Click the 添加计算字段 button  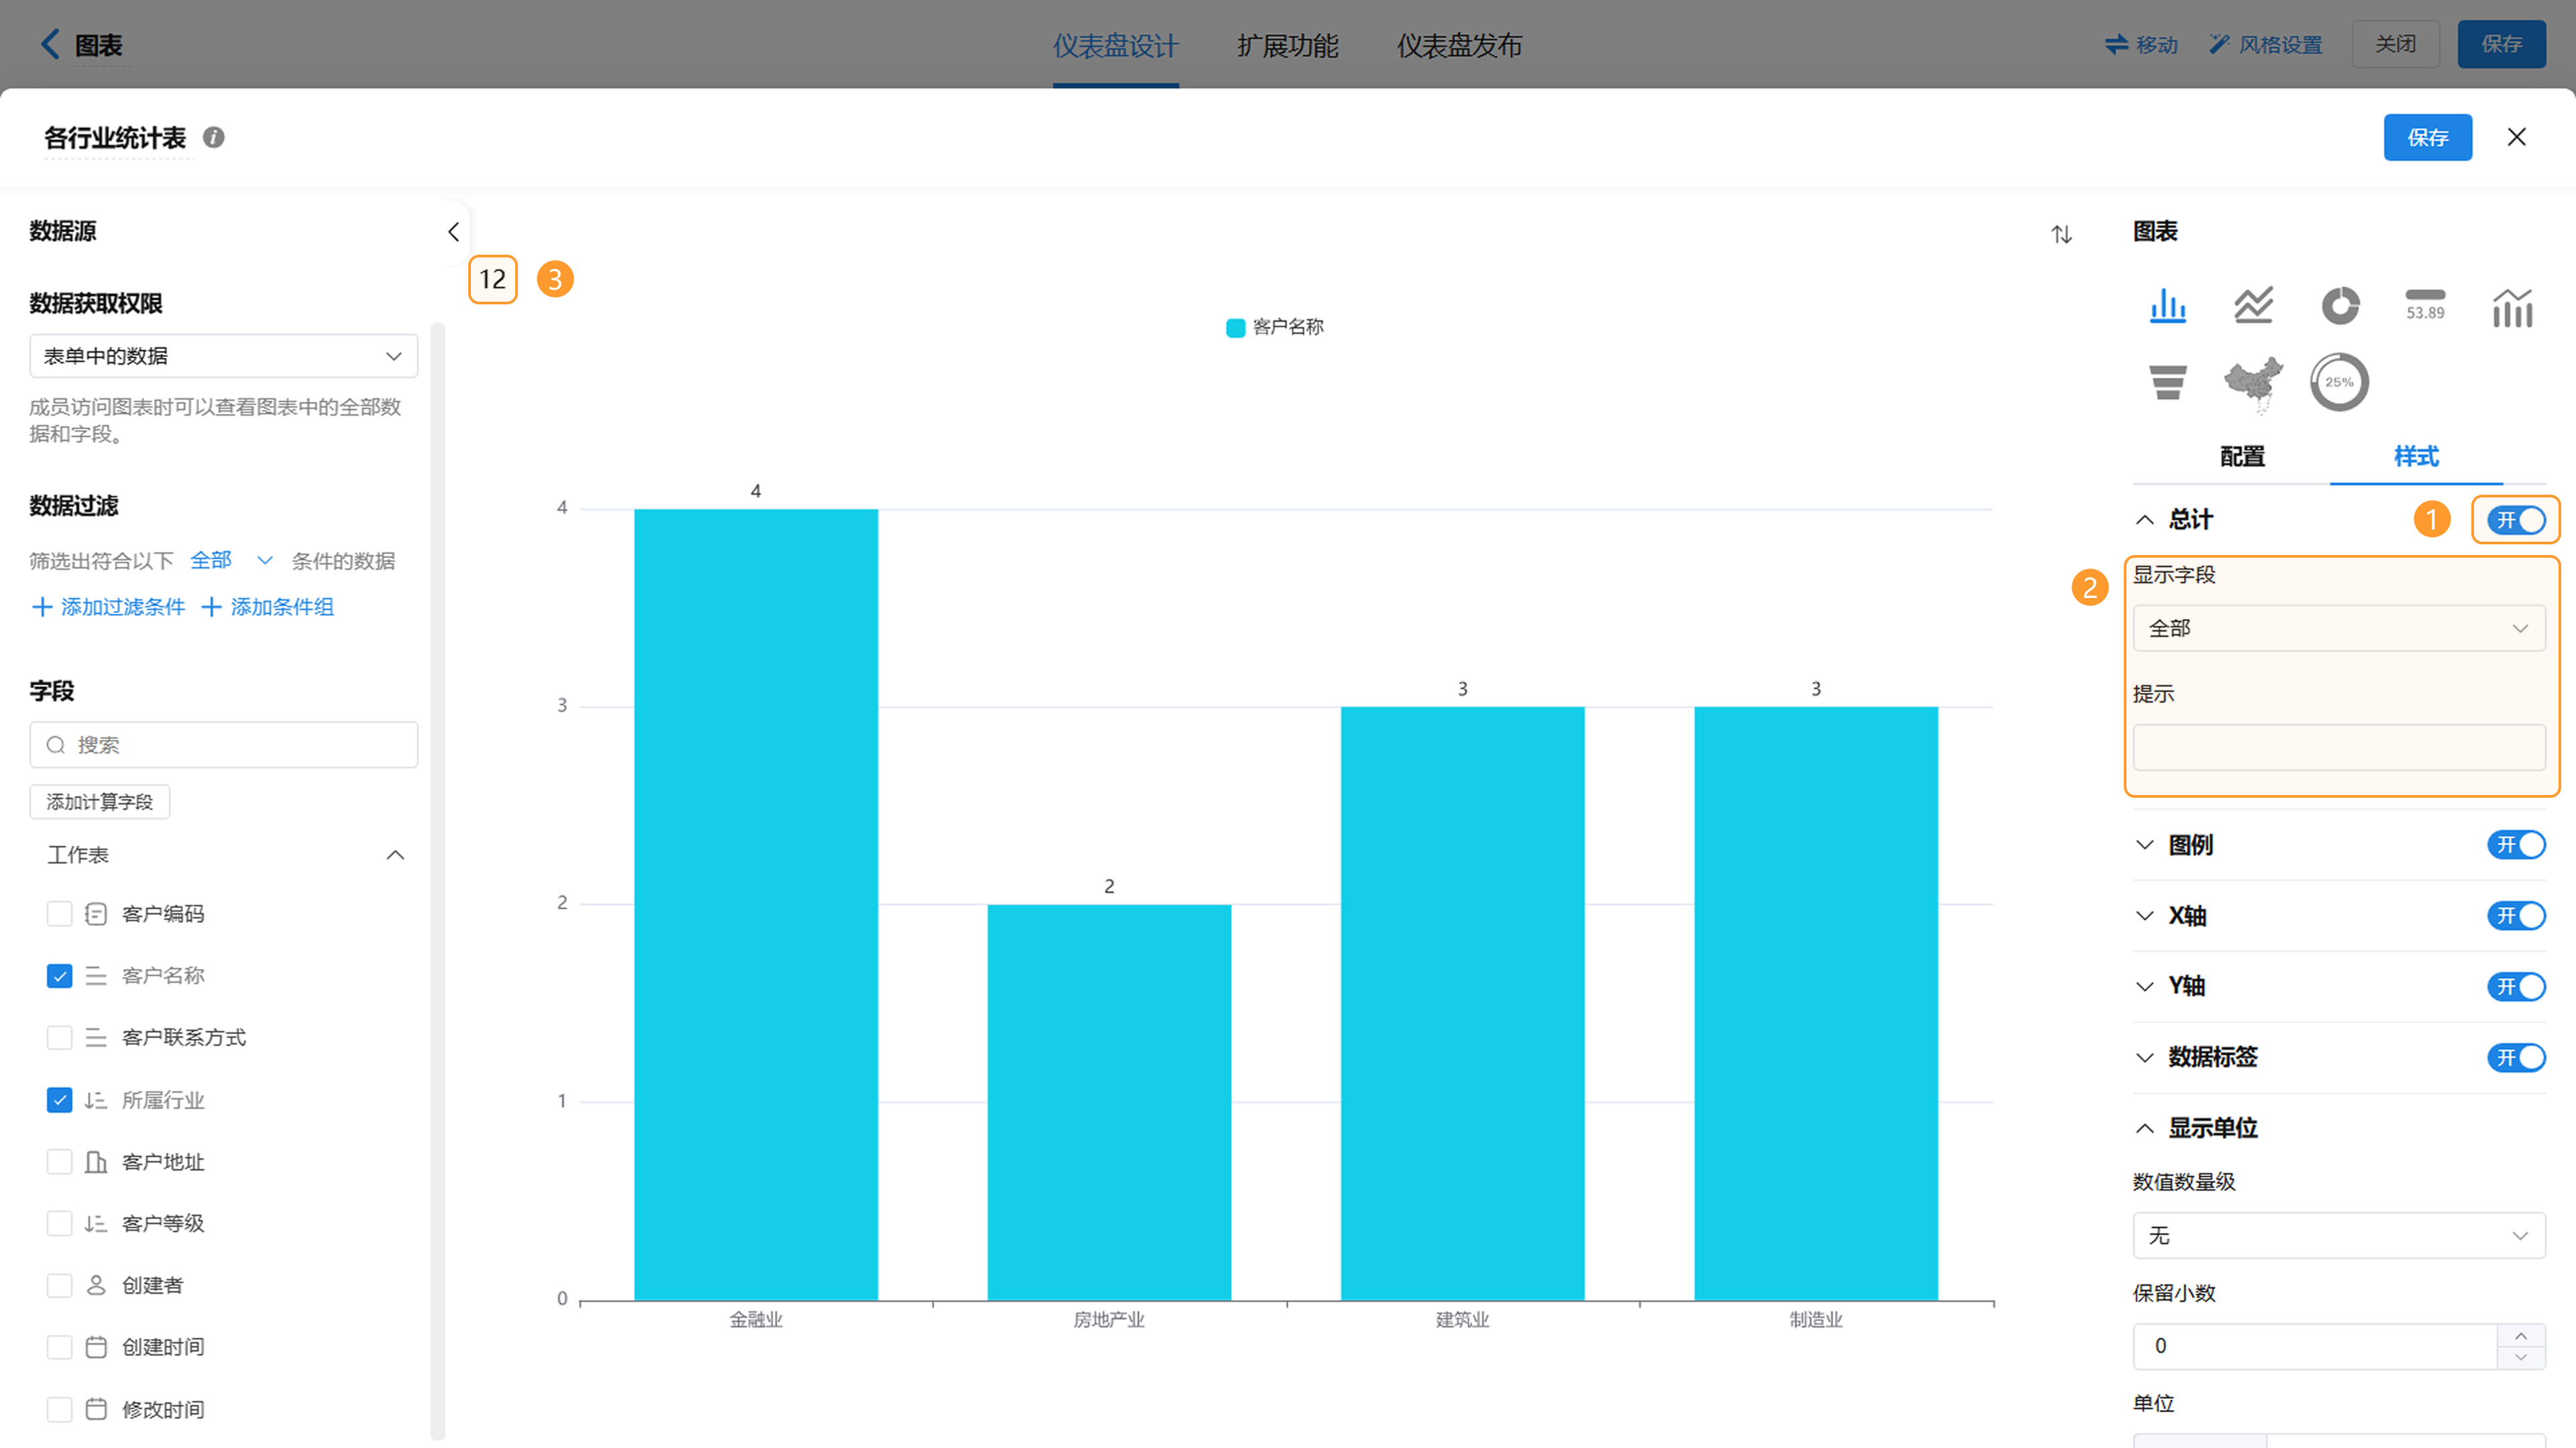pyautogui.click(x=99, y=802)
